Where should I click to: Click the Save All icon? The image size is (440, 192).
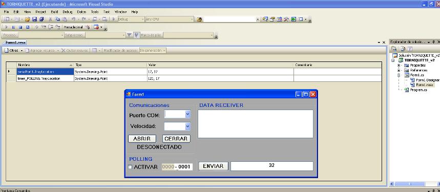(x=41, y=19)
